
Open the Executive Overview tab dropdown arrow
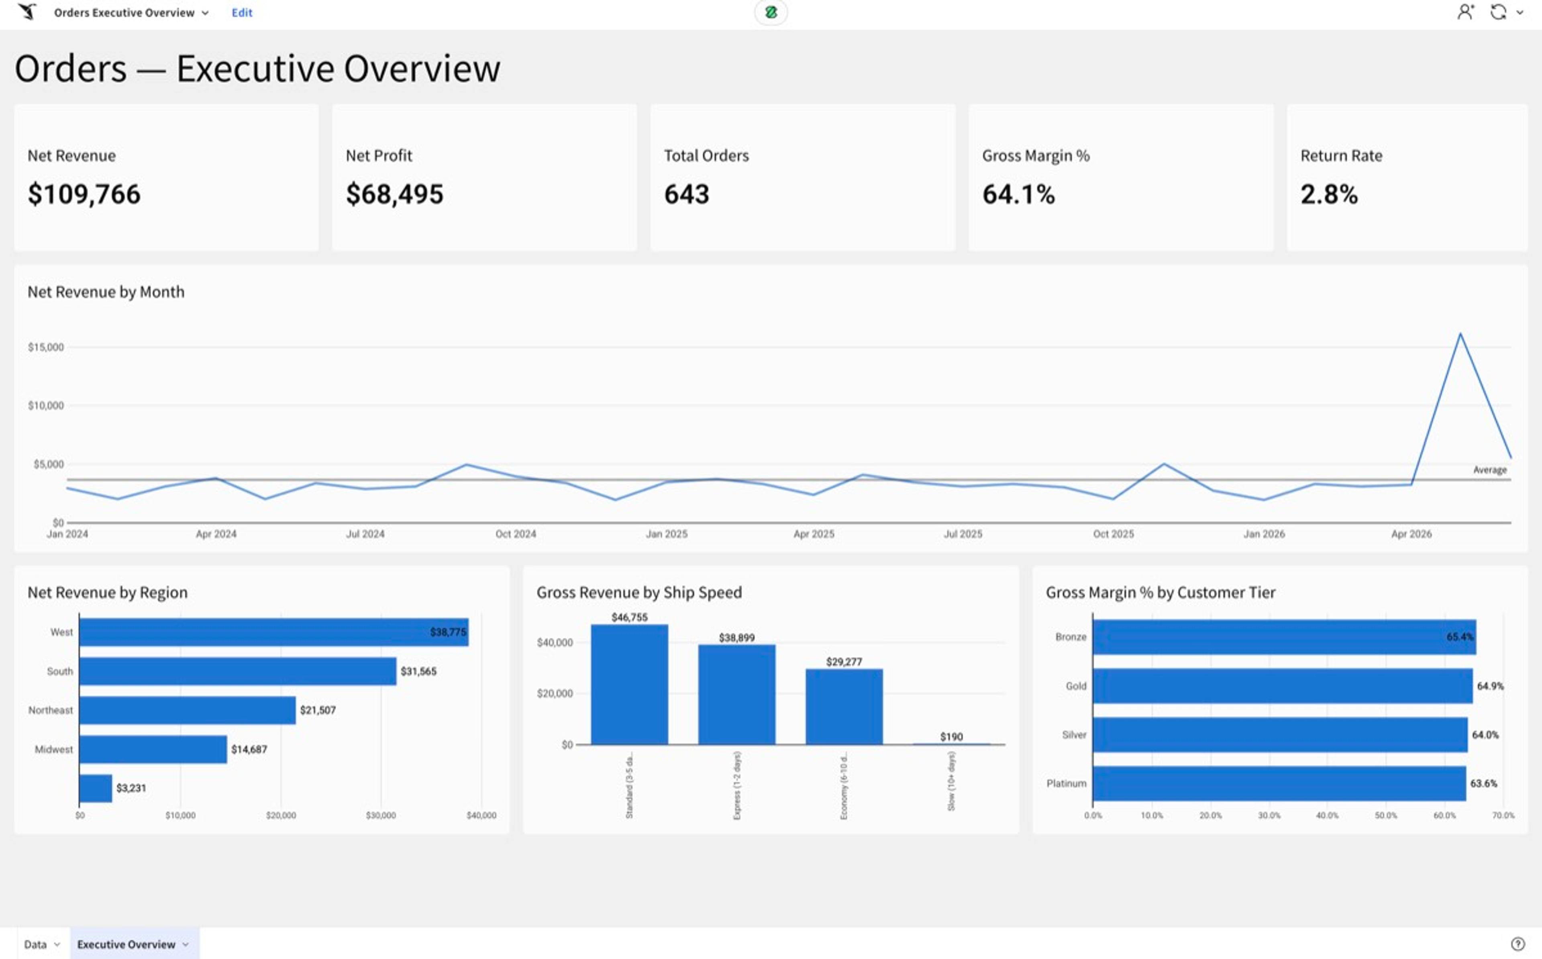pos(185,945)
